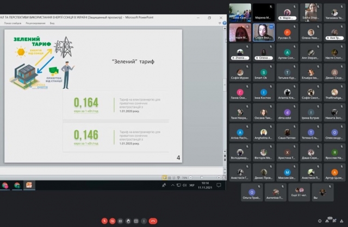Open the Показ слайдов ribbon tab
Screen dimensions: 348x227
coord(13,23)
